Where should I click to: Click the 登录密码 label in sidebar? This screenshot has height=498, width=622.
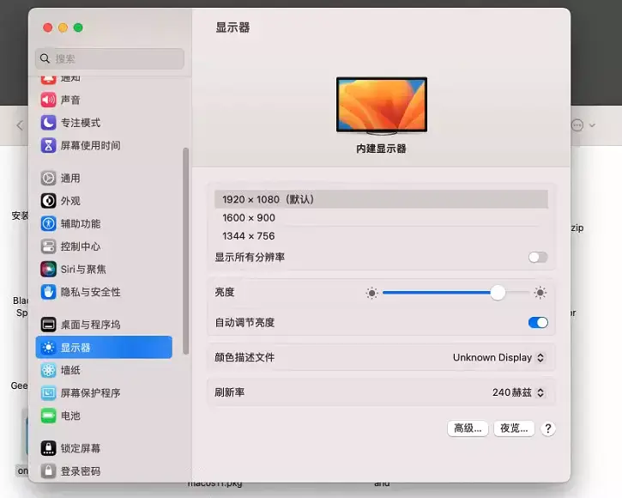pos(81,471)
